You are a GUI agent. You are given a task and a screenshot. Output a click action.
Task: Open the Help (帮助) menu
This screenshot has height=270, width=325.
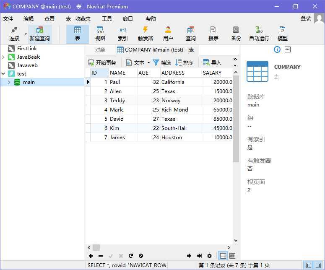151,18
